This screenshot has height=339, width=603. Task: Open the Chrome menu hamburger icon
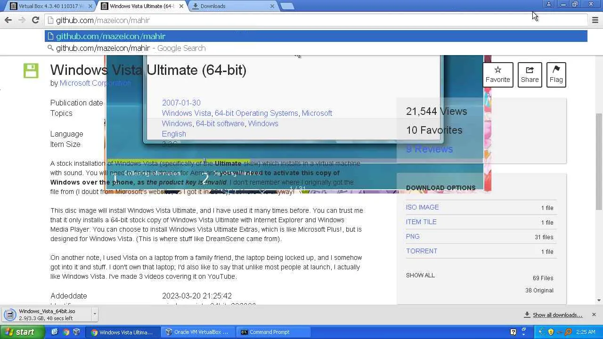595,20
